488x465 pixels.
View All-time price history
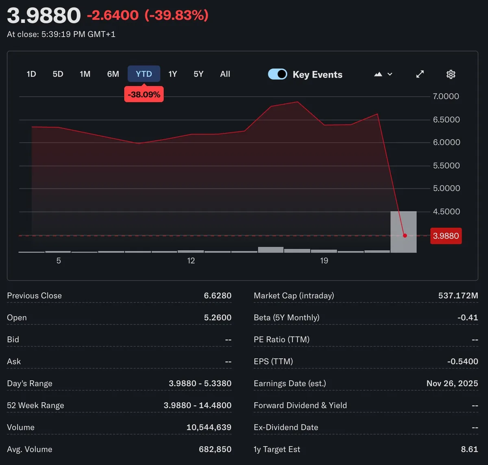pyautogui.click(x=225, y=74)
